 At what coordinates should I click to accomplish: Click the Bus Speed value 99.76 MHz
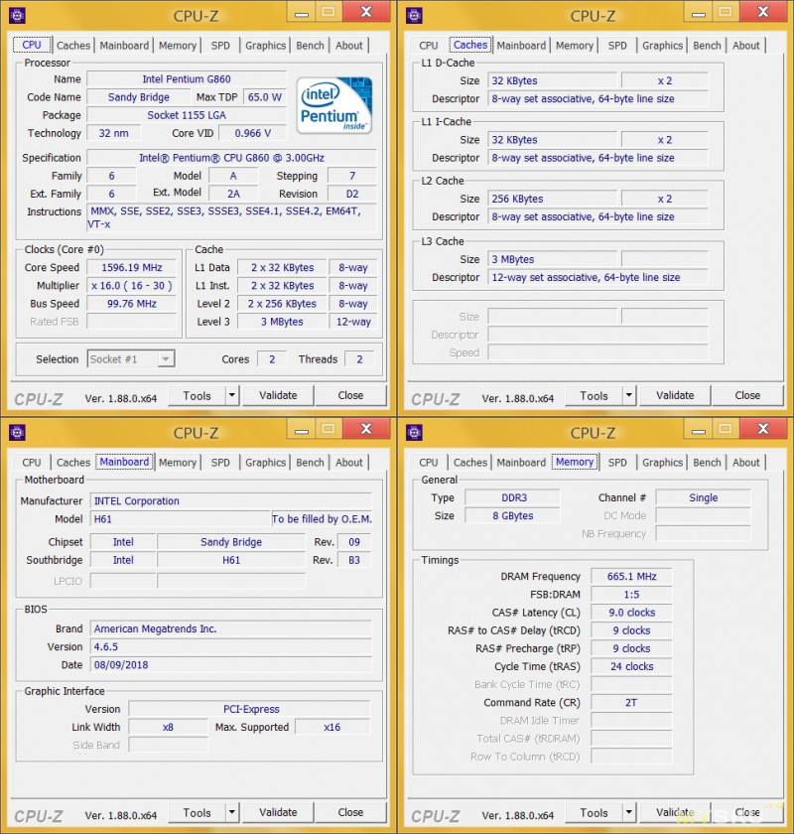[x=132, y=304]
